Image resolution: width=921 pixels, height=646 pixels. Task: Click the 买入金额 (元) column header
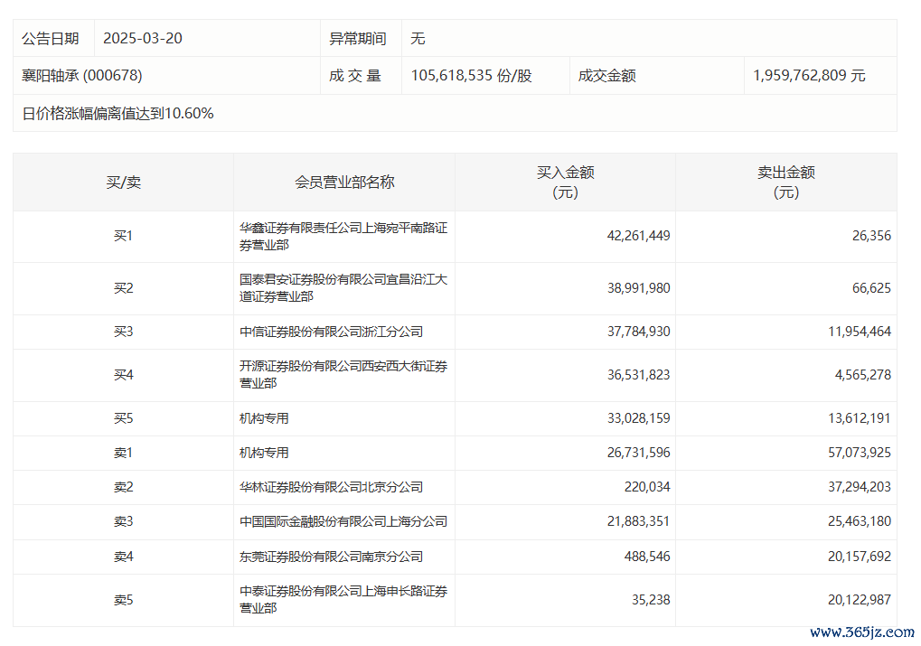click(565, 182)
